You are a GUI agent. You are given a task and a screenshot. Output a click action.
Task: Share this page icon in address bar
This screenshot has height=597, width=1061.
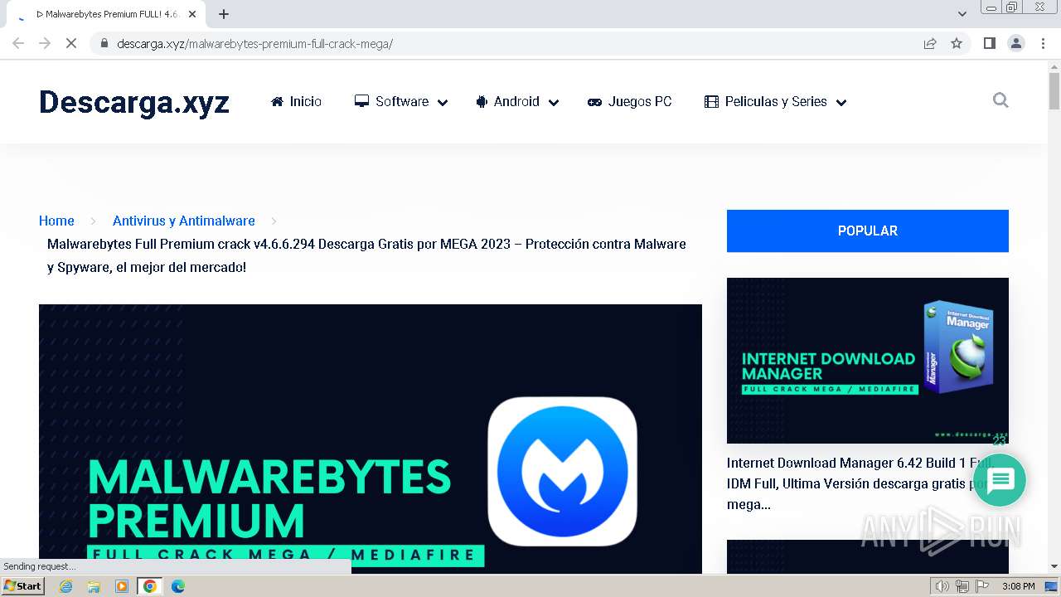pyautogui.click(x=930, y=43)
